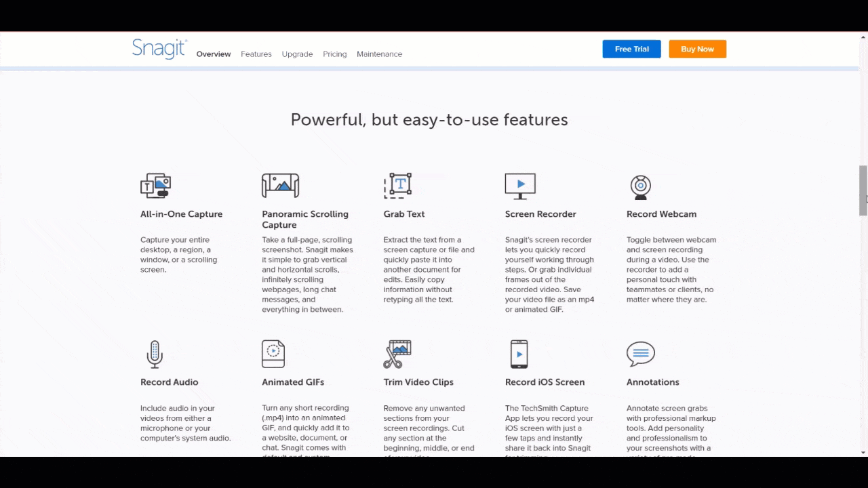
Task: Select the Record iOS Screen icon
Action: tap(519, 353)
